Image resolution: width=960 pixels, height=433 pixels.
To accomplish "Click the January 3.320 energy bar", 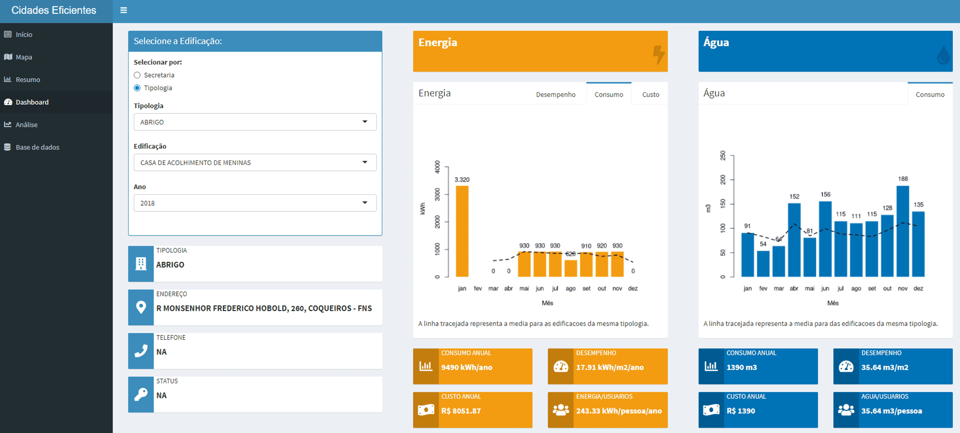I will pos(462,231).
